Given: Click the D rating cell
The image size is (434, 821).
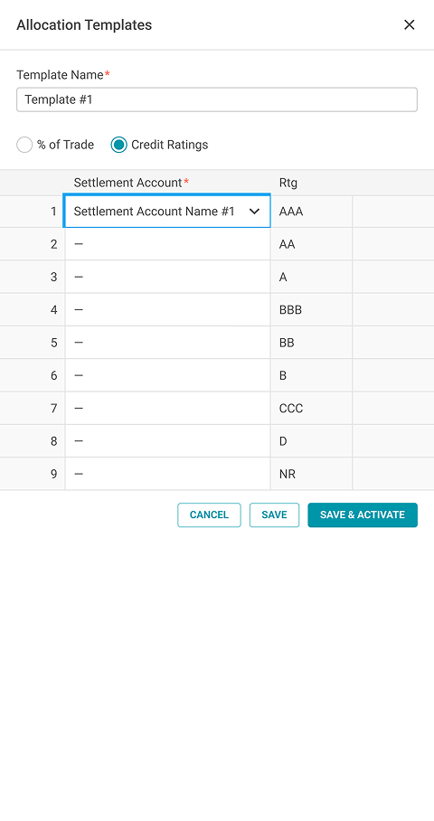Looking at the screenshot, I should coord(312,441).
